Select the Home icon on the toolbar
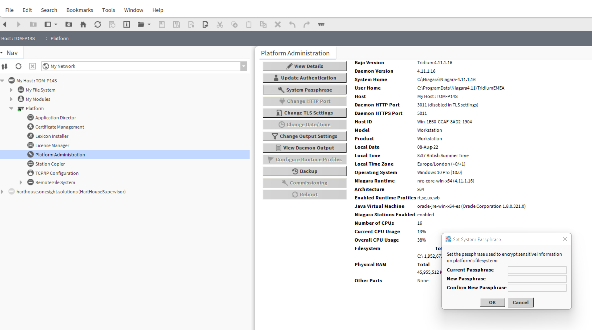 click(83, 24)
